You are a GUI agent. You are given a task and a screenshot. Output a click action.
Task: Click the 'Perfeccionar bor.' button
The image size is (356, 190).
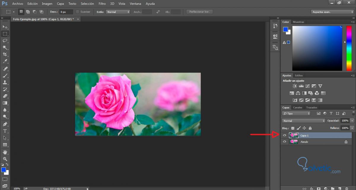[200, 12]
